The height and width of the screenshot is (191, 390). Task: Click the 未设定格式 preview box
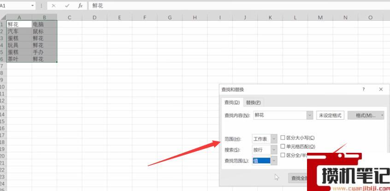330,115
